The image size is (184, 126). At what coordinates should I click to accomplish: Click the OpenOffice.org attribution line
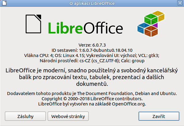pos(92,104)
